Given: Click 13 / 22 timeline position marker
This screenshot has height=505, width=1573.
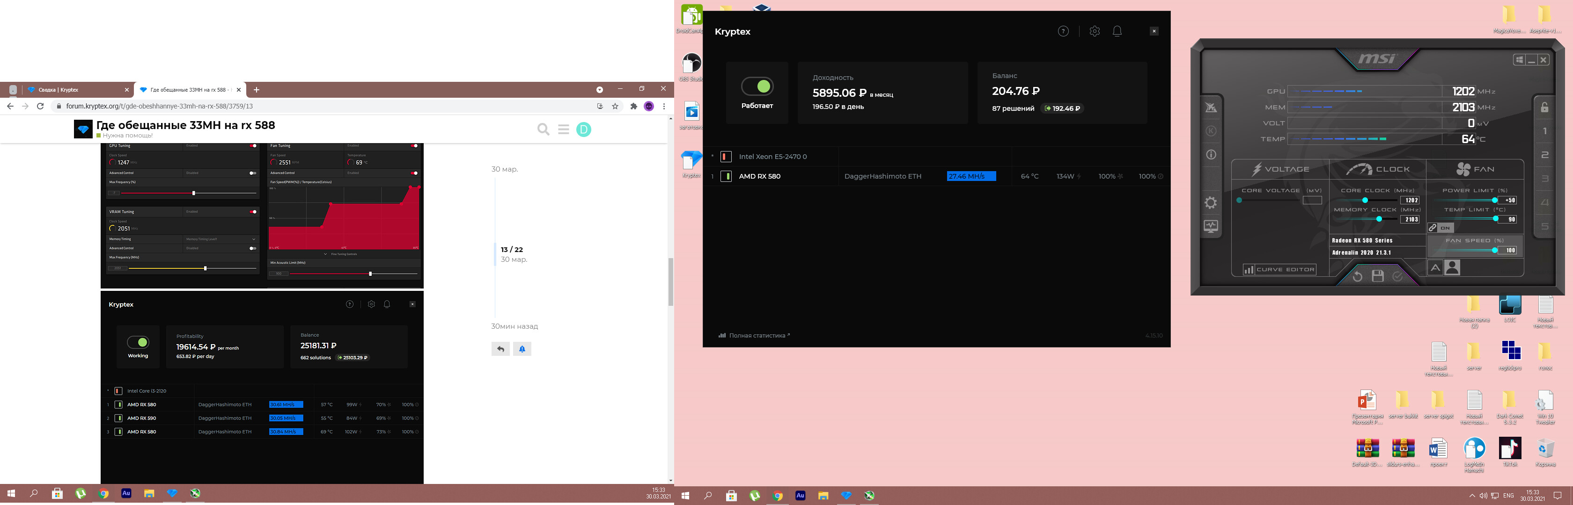Looking at the screenshot, I should click(x=512, y=249).
